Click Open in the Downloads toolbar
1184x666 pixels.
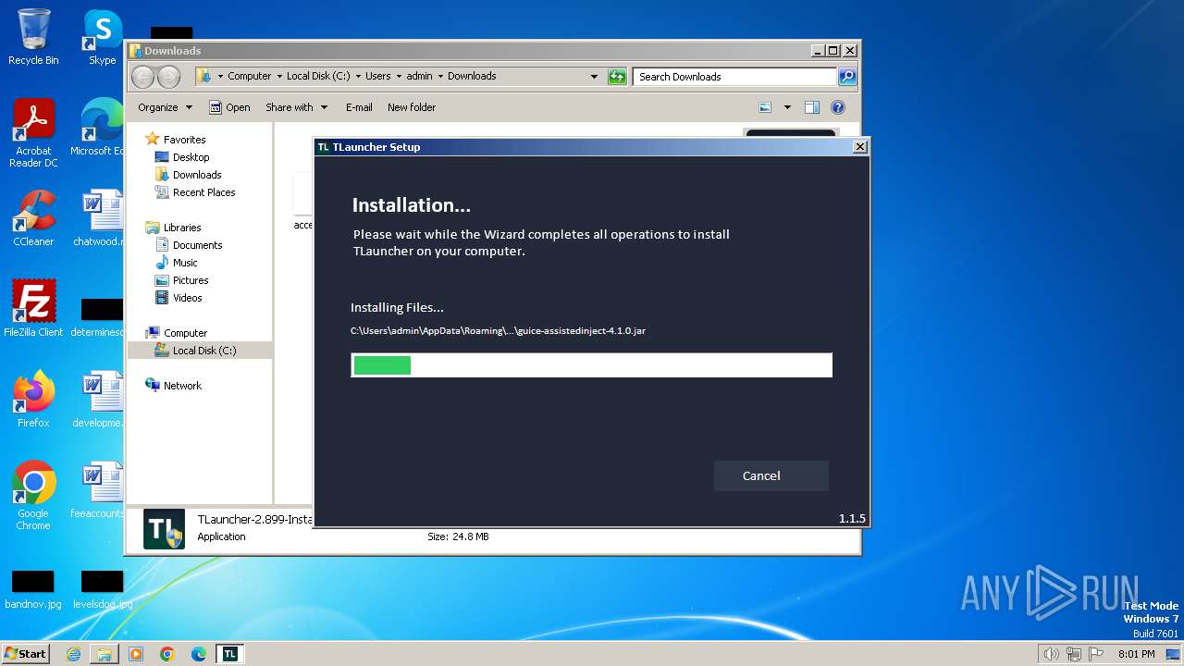[x=229, y=107]
